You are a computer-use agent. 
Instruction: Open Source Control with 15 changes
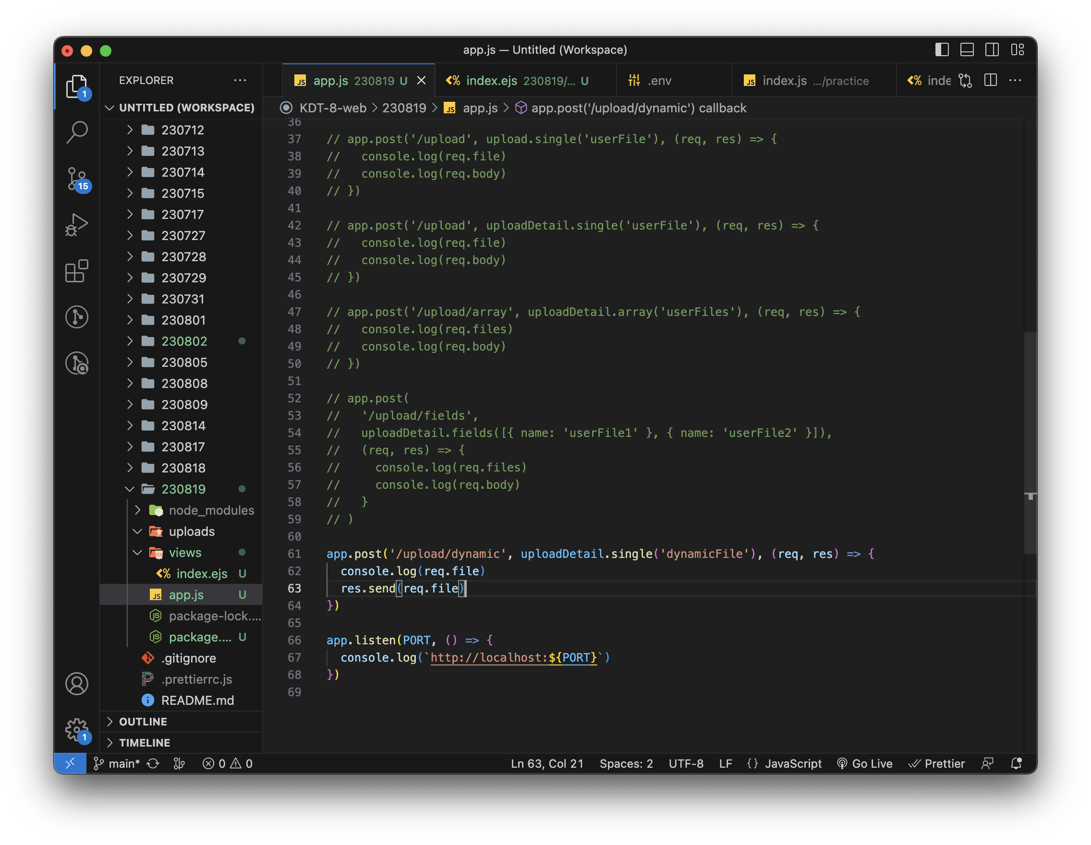(76, 179)
